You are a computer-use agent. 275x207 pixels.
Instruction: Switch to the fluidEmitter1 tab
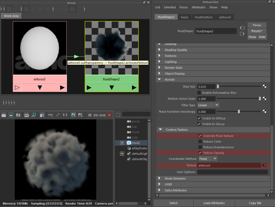coord(204,17)
